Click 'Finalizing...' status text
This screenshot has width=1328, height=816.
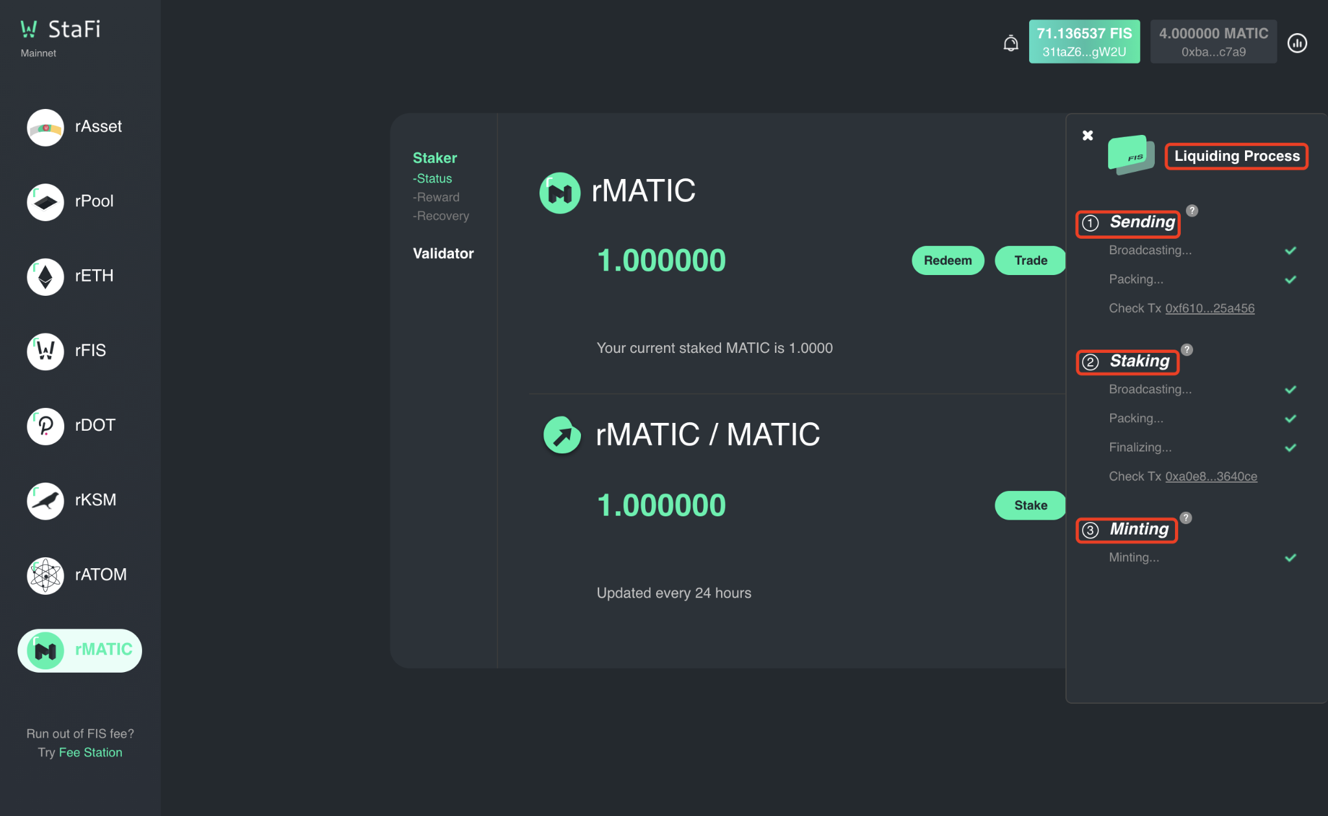[x=1140, y=448]
